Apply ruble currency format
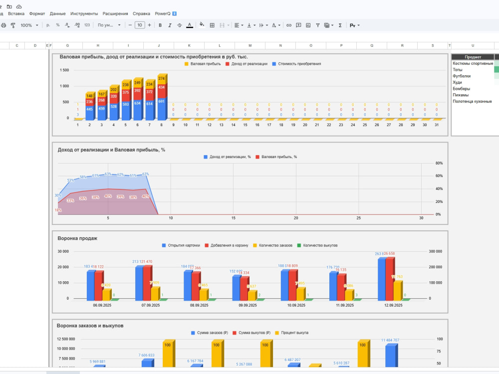Viewport: 499px width, 374px height. coord(48,25)
